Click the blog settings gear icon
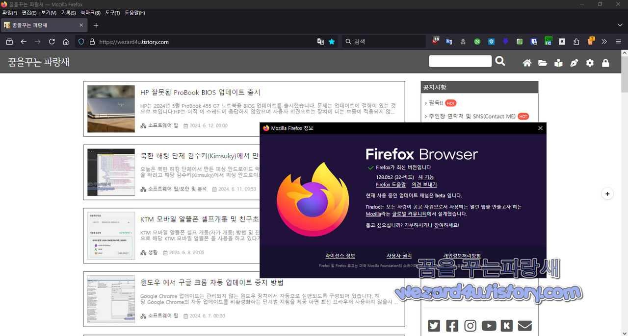Image resolution: width=628 pixels, height=336 pixels. coord(590,63)
